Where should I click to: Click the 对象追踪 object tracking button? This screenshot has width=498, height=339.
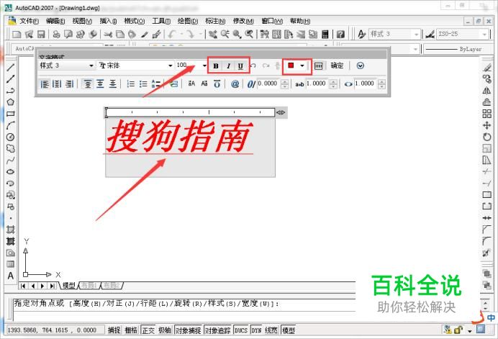pos(217,330)
